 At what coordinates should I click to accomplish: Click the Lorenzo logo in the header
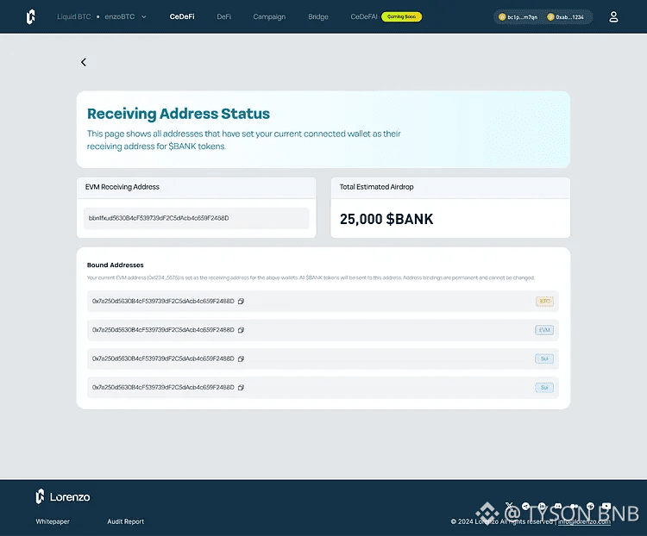pyautogui.click(x=31, y=17)
